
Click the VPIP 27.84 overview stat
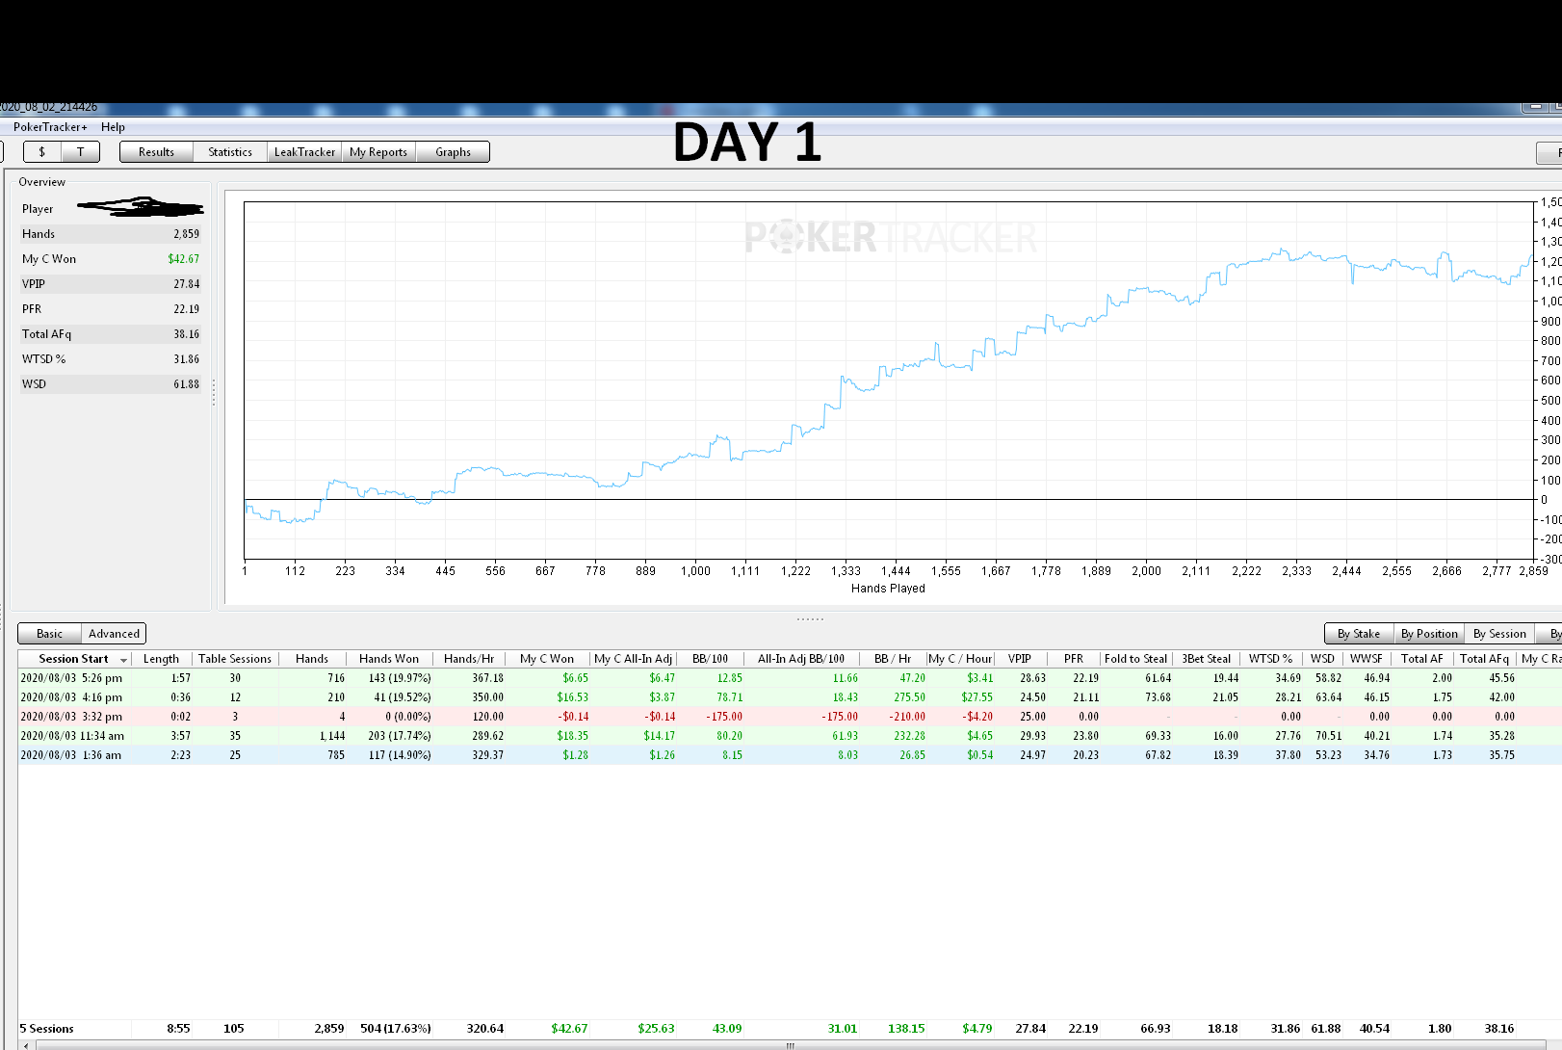point(111,284)
